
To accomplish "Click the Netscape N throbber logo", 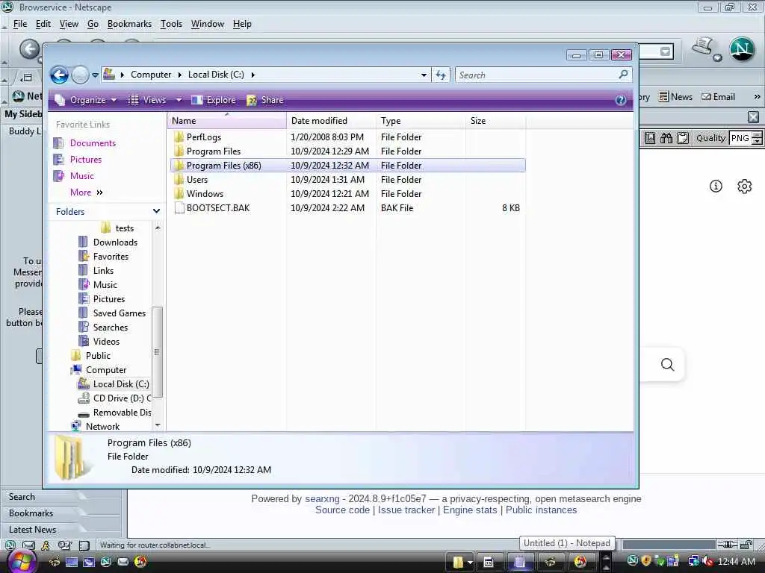I will (742, 49).
